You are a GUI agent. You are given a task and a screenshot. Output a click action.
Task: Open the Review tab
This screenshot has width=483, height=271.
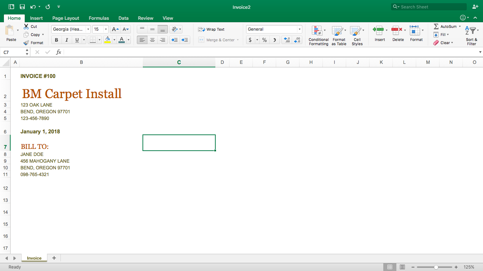point(146,18)
